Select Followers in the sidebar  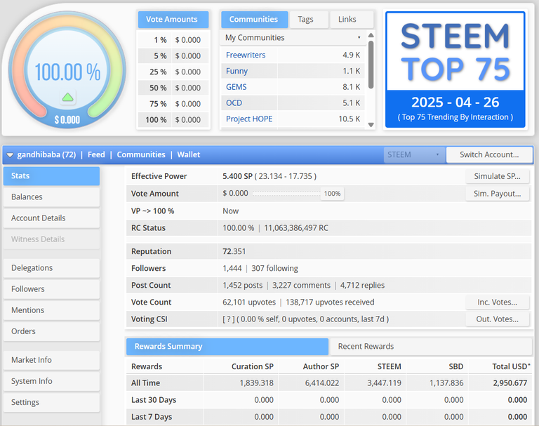click(51, 289)
